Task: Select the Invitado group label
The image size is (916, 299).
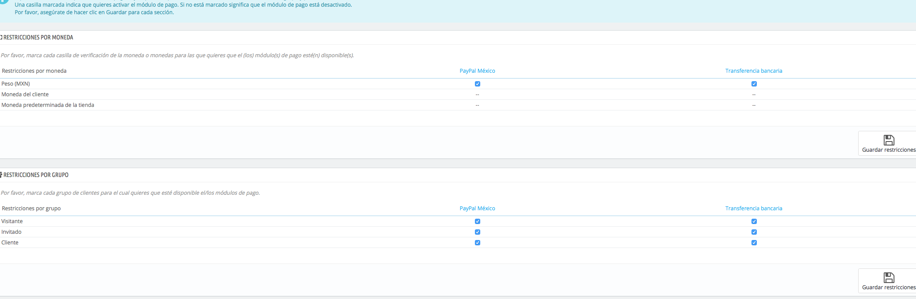Action: 11,232
